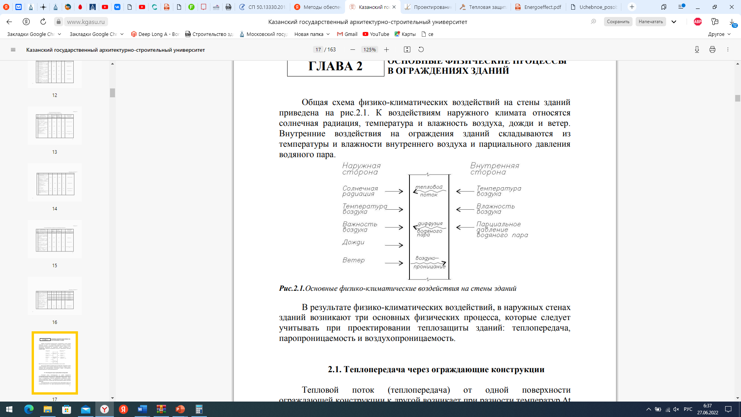The width and height of the screenshot is (741, 417).
Task: Expand first Закладки Google Chr folder
Action: click(34, 34)
